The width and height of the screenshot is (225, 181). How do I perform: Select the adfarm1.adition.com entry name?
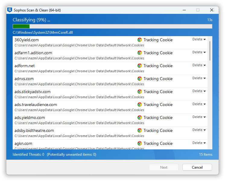click(x=33, y=53)
